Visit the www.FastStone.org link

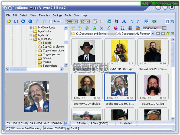[29, 128]
